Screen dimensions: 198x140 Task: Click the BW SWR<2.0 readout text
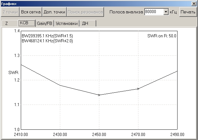(47, 41)
